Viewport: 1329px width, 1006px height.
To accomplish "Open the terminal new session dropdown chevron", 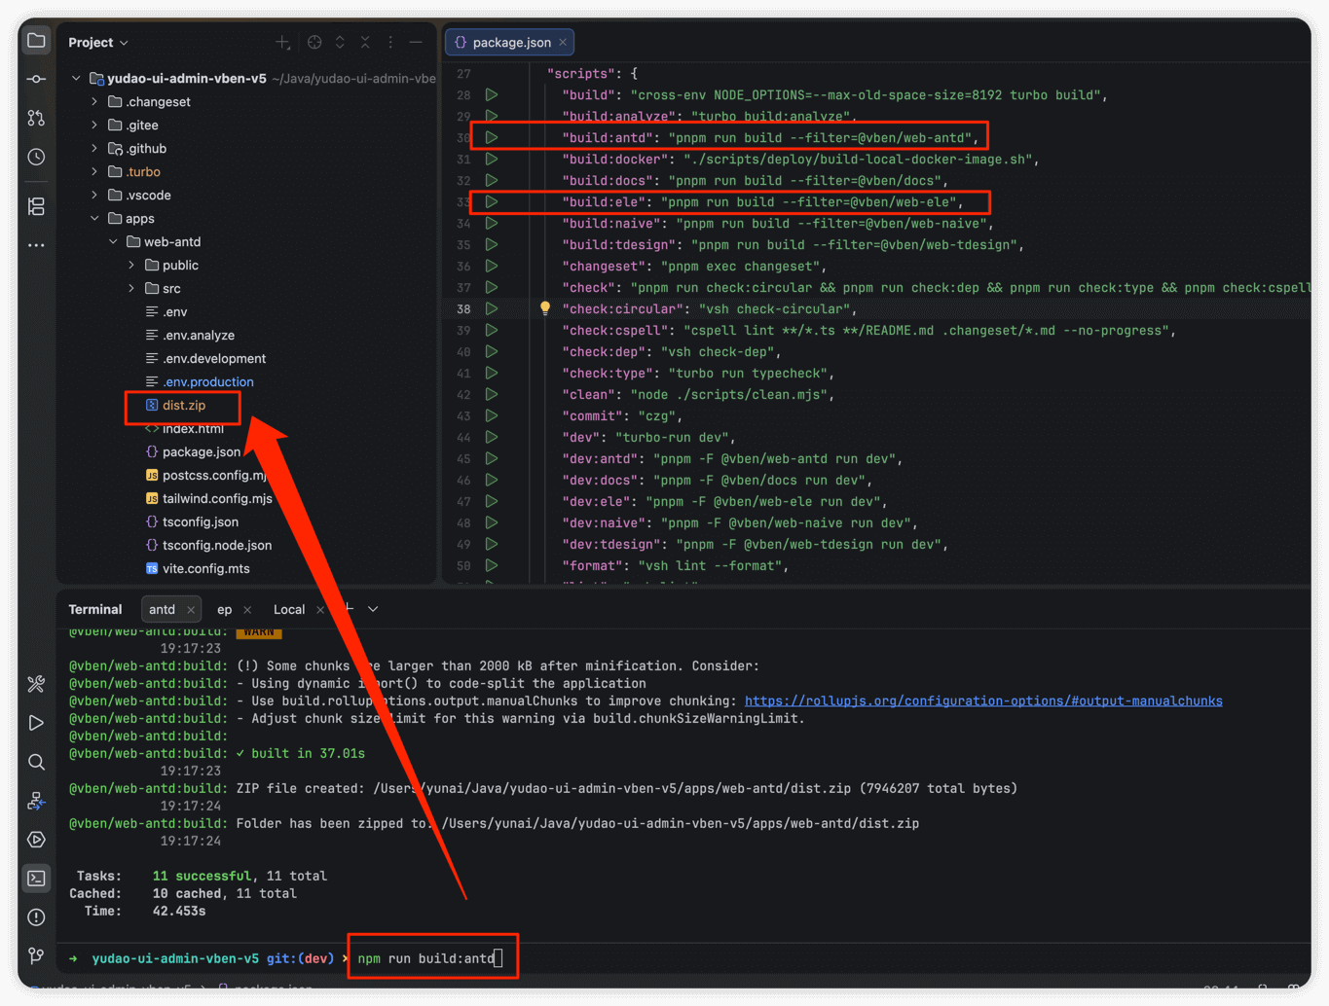I will tap(373, 609).
